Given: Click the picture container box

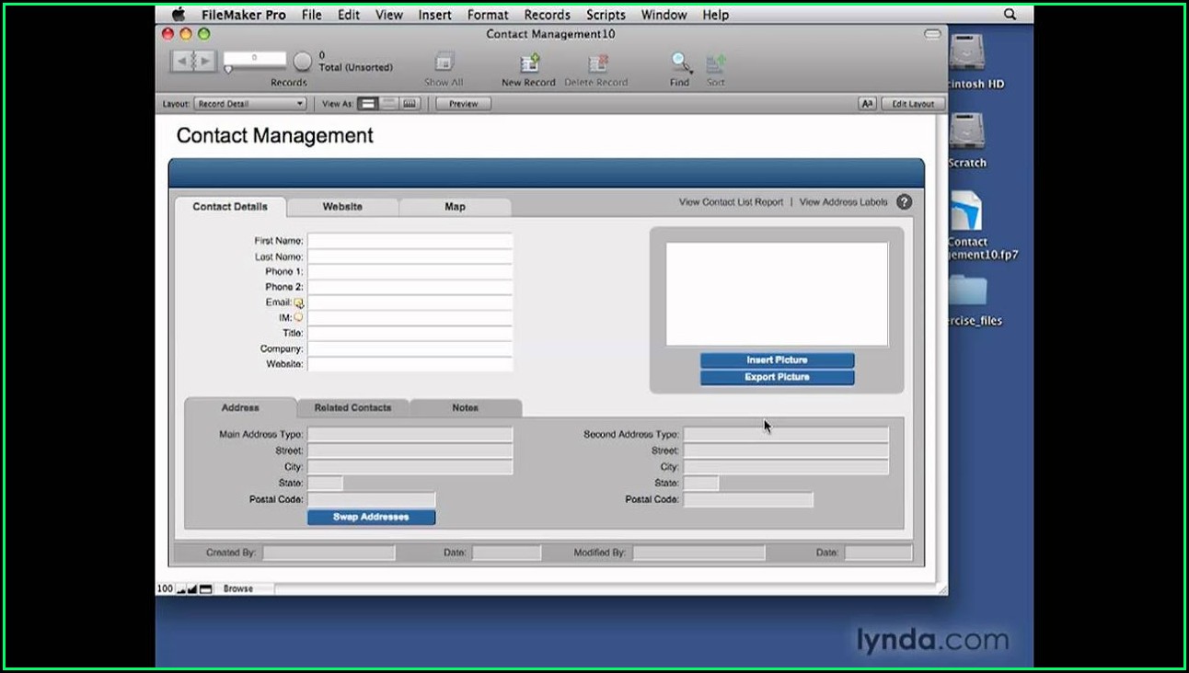Looking at the screenshot, I should tap(777, 294).
